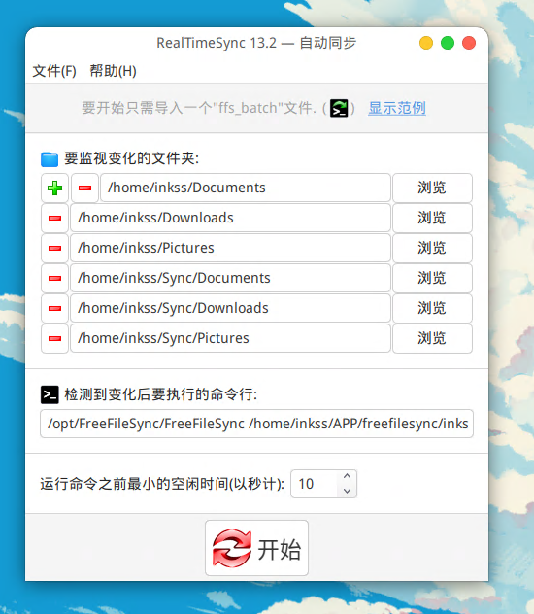Open the 显示范例 link

click(x=397, y=108)
